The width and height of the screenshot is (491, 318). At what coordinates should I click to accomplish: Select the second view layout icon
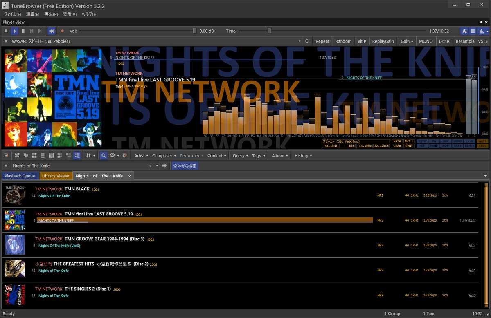click(x=26, y=156)
